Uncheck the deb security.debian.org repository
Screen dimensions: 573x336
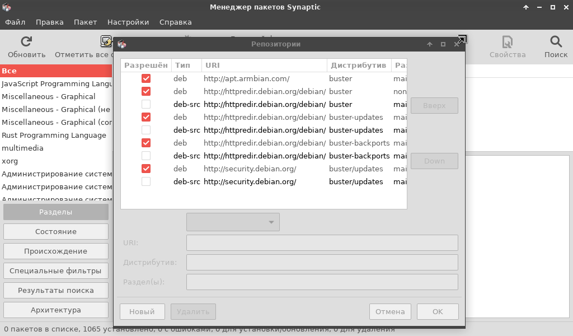[146, 169]
